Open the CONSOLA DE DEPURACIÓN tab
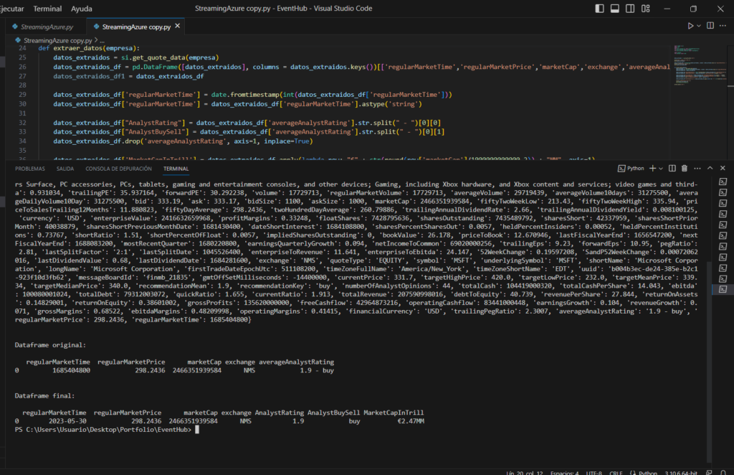 click(x=118, y=169)
